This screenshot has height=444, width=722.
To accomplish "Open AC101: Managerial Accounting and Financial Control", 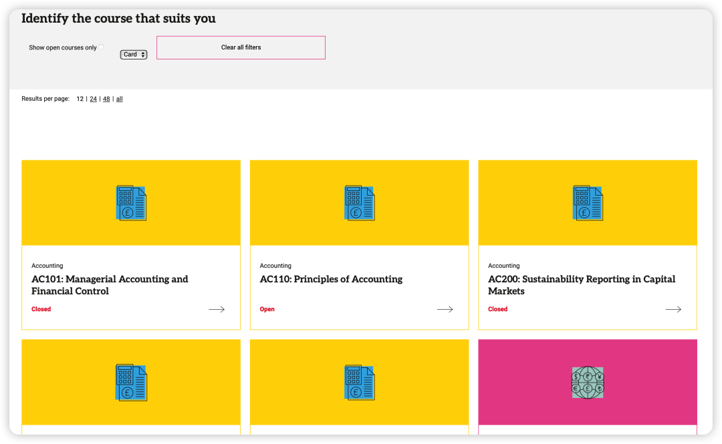I will click(x=110, y=285).
